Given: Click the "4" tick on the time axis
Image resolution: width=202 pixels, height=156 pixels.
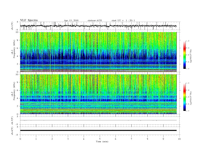Looking at the screenshot, I should [x=84, y=139].
